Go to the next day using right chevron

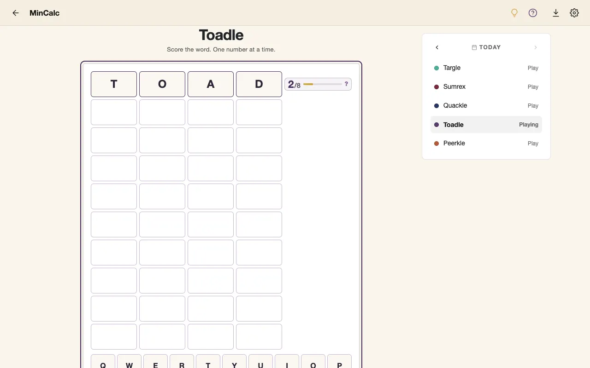[x=536, y=47]
